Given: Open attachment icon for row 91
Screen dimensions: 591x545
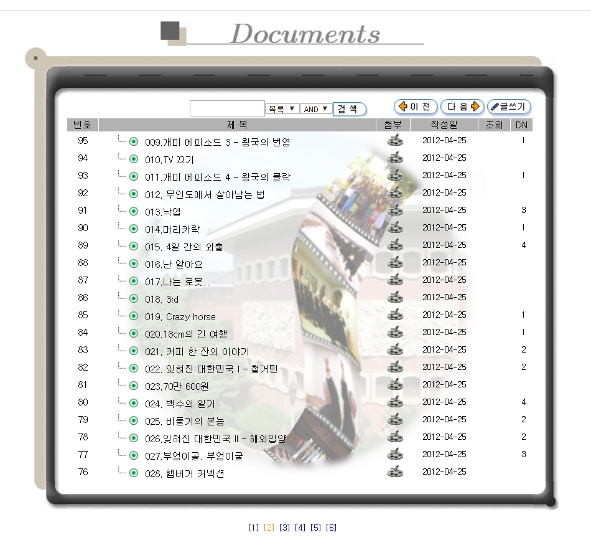Looking at the screenshot, I should point(395,210).
